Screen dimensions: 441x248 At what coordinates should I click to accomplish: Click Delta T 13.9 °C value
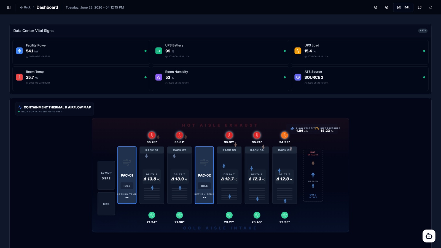[x=179, y=179]
